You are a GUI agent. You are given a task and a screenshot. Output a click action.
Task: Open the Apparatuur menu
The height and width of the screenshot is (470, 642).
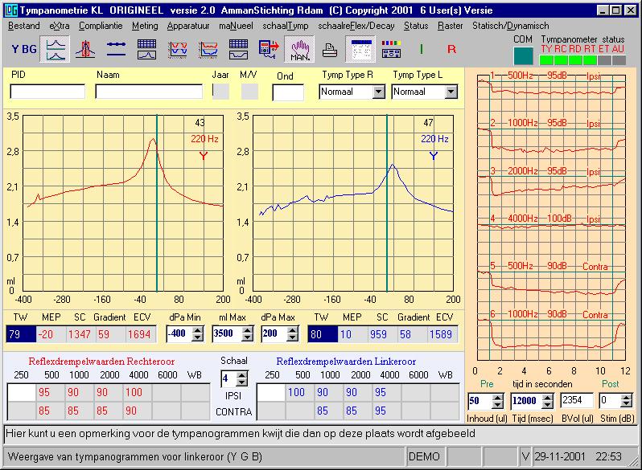(188, 26)
